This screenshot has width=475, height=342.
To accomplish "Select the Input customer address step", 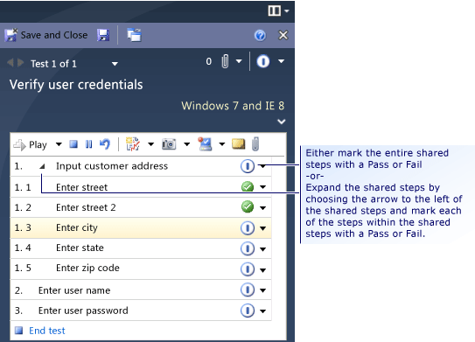I will click(x=141, y=166).
